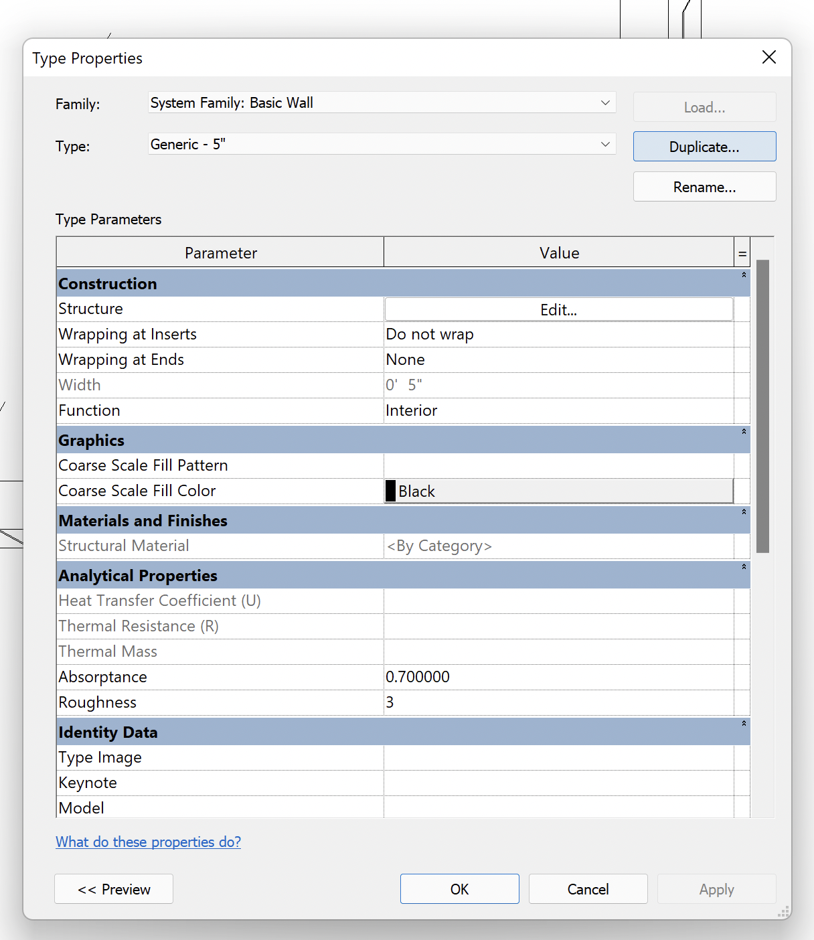Click the Wrapping at Ends value field
This screenshot has height=940, width=814.
[x=558, y=360]
